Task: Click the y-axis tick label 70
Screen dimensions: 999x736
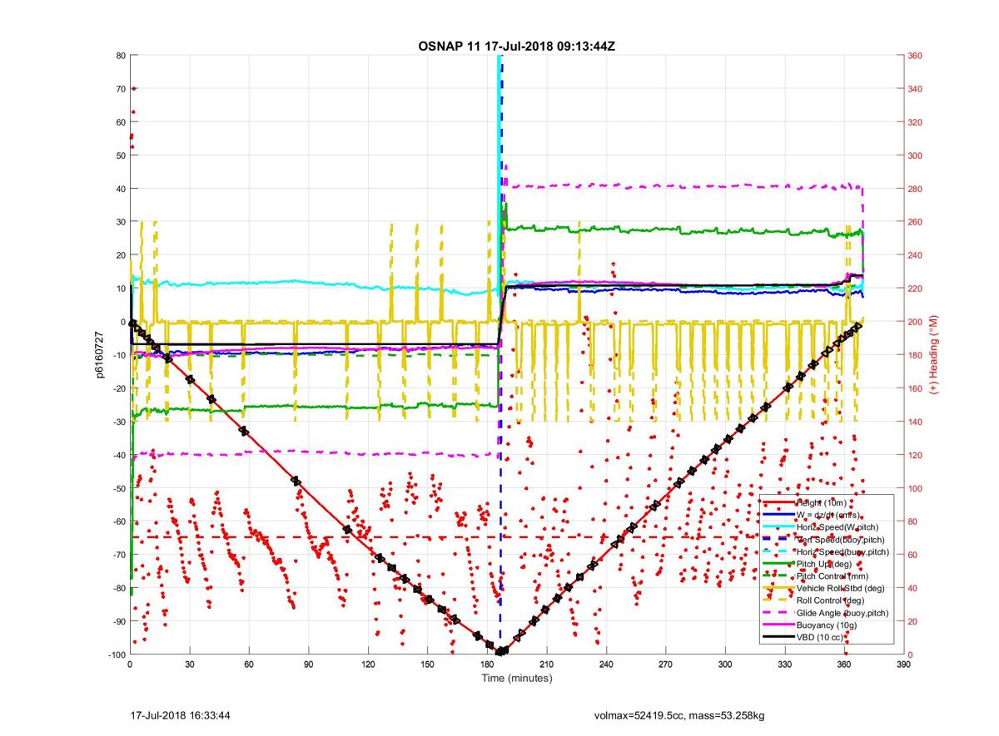Action: click(x=120, y=89)
